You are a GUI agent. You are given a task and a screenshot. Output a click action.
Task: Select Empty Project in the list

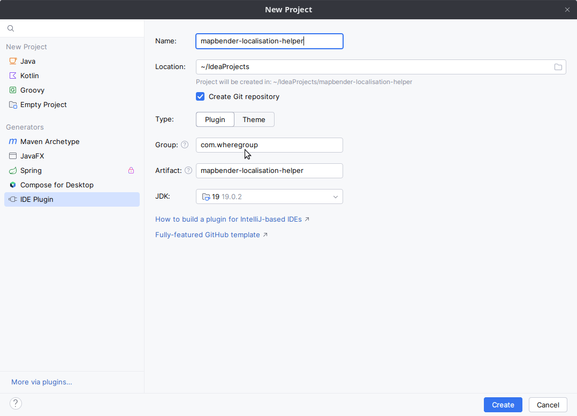43,104
